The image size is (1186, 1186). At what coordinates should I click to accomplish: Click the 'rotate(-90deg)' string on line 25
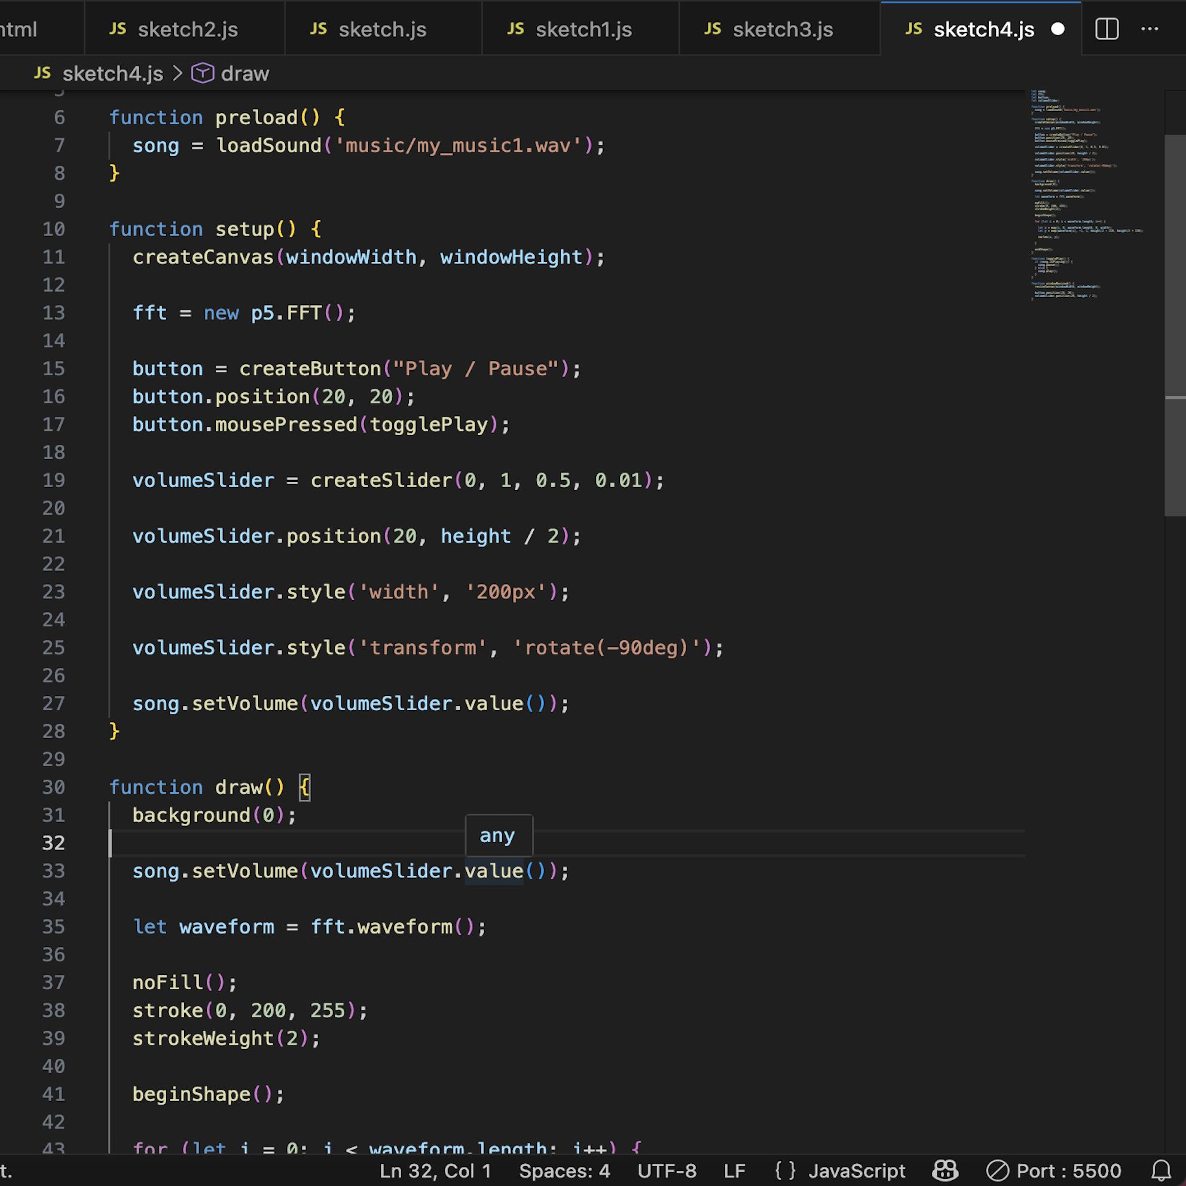click(607, 647)
